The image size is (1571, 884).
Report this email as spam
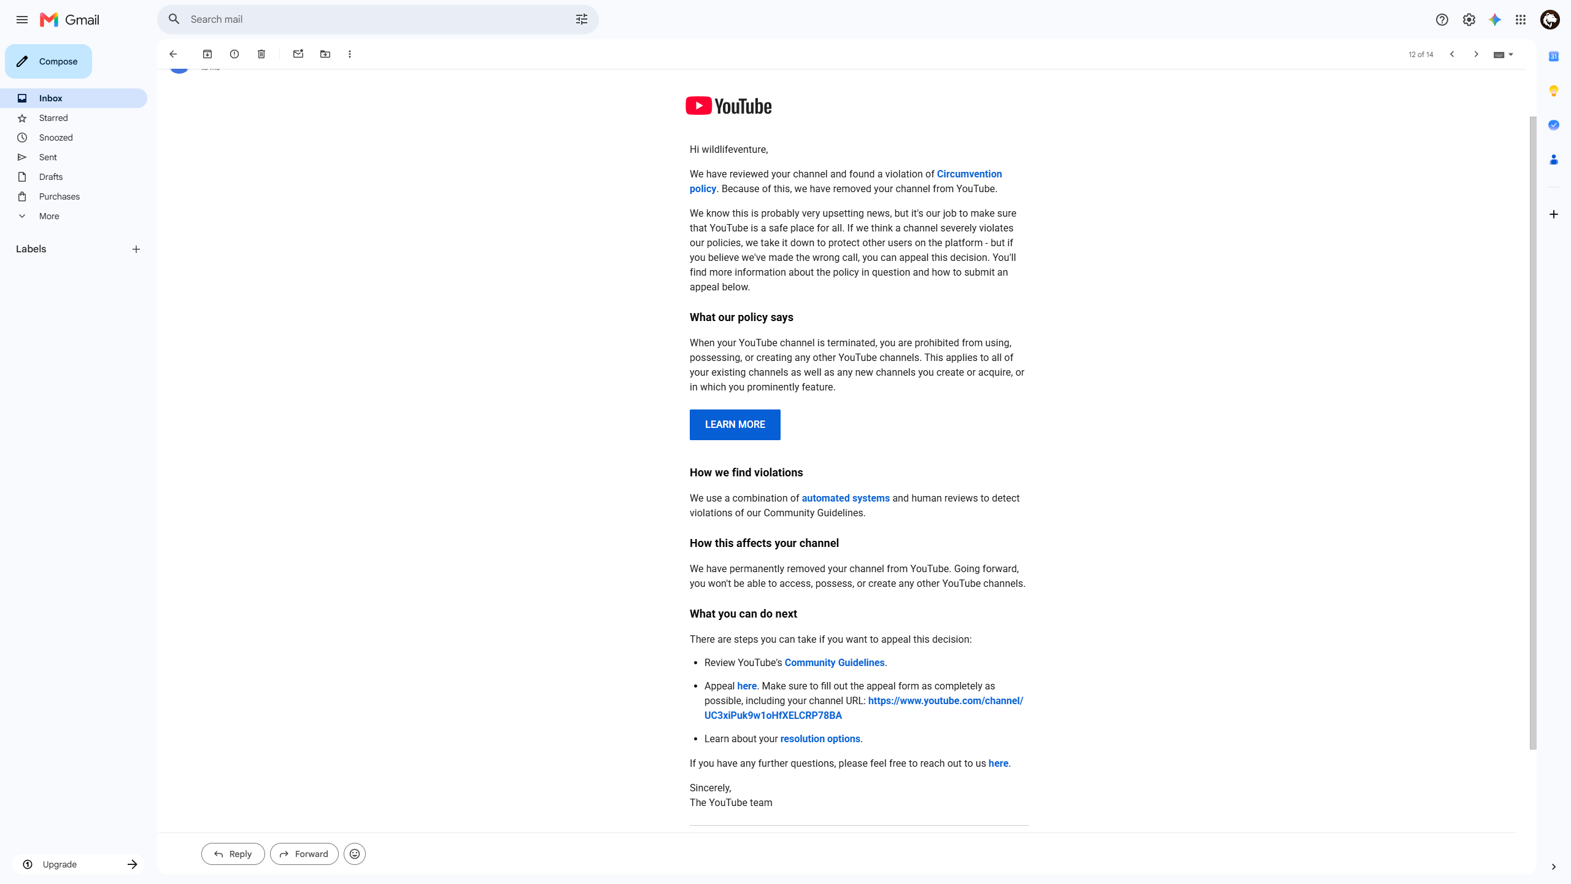point(234,54)
